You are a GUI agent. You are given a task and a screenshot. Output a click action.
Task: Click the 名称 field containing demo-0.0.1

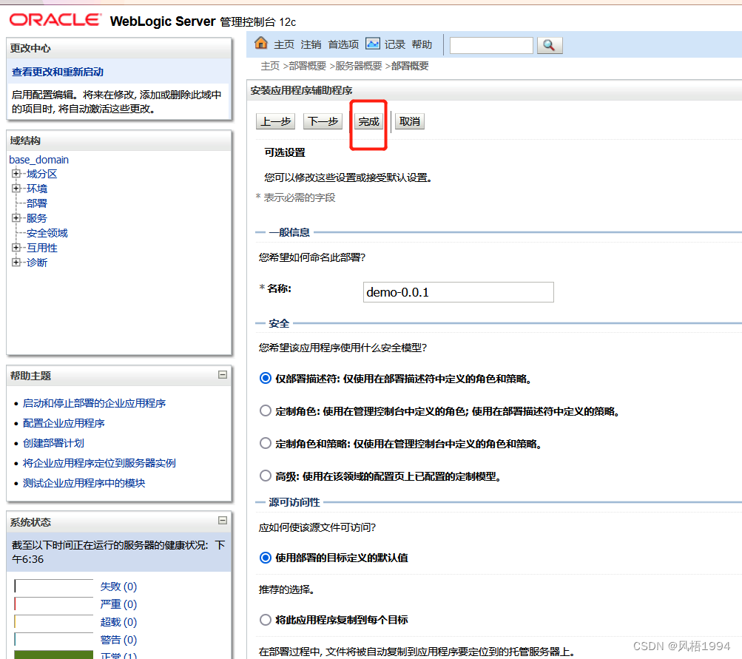tap(459, 292)
